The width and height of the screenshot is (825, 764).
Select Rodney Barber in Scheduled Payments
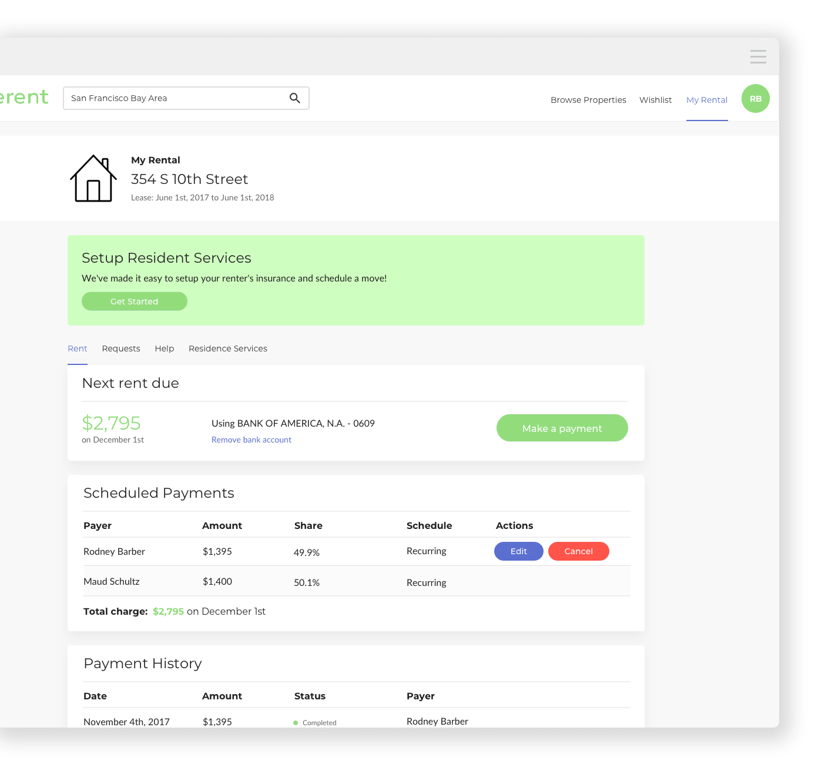[114, 551]
